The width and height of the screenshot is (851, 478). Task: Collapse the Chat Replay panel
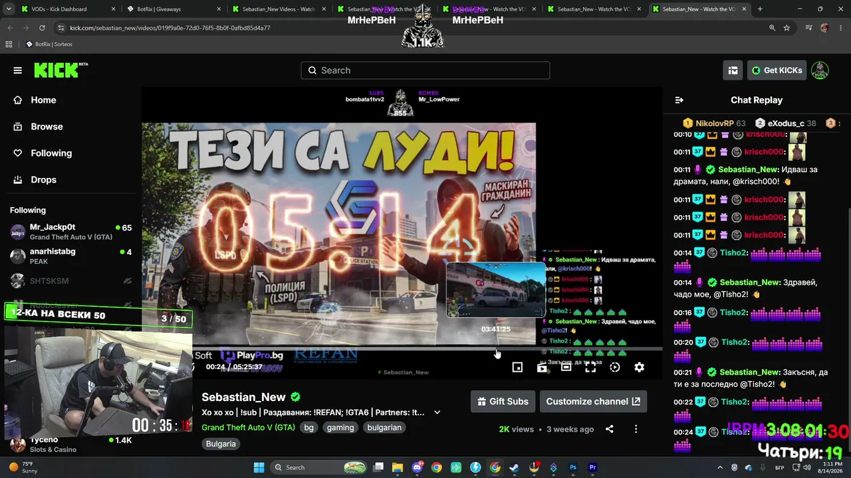(x=679, y=100)
